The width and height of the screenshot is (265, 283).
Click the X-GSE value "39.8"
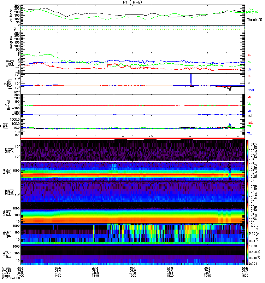(x=20, y=268)
